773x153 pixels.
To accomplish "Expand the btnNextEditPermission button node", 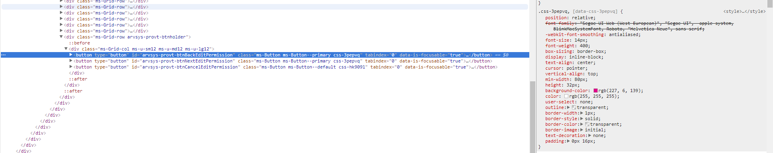I will click(71, 61).
